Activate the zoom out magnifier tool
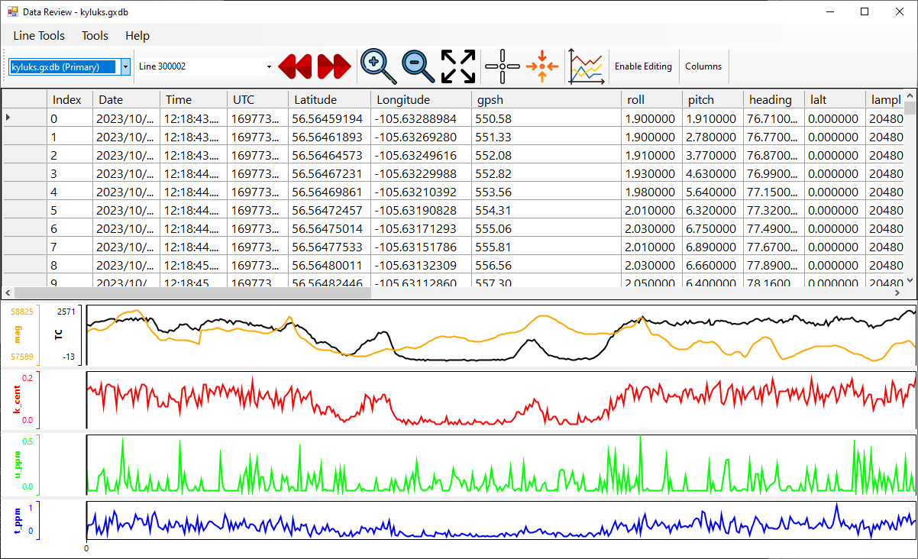918x559 pixels. pyautogui.click(x=418, y=66)
